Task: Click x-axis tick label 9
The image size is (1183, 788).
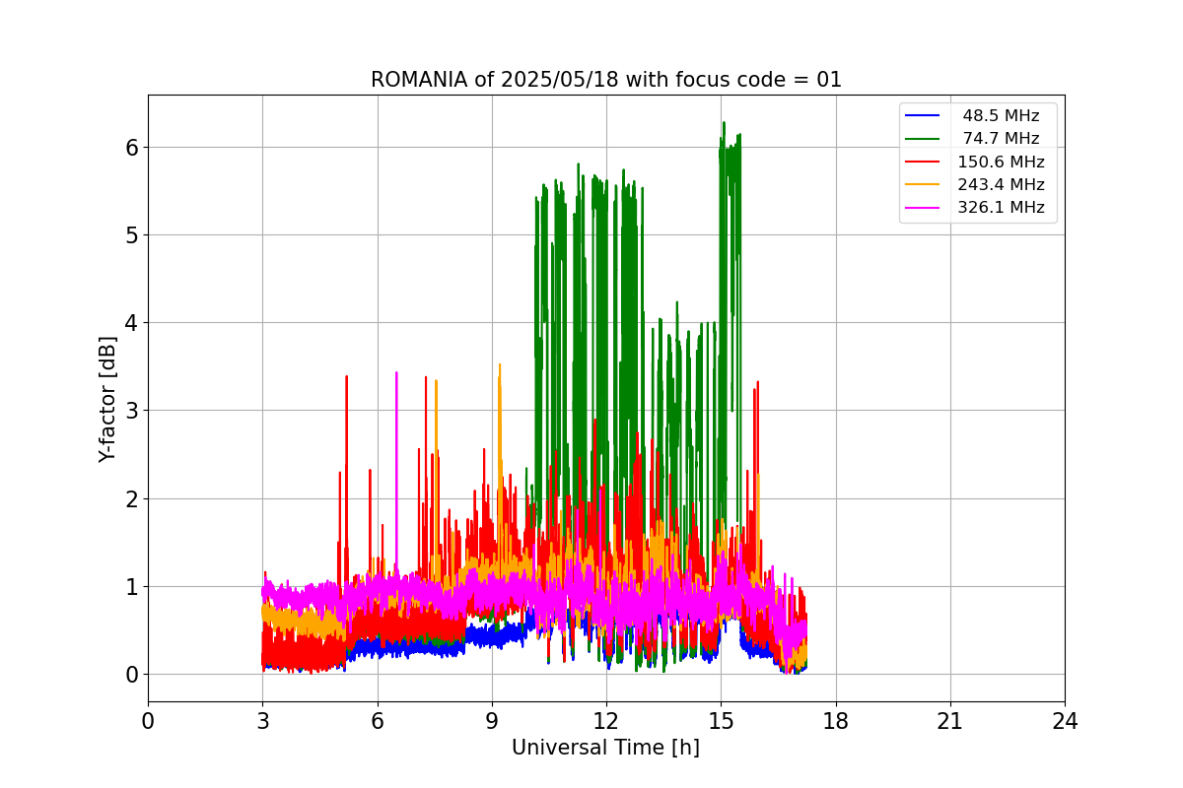Action: coord(492,721)
